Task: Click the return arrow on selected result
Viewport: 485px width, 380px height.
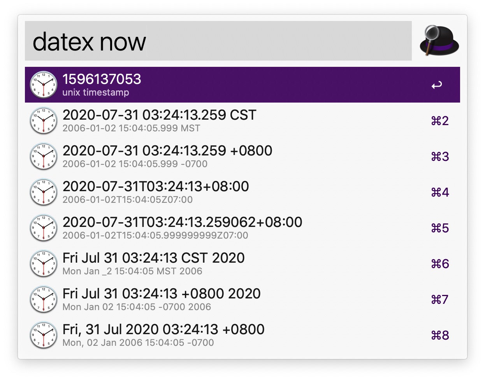Action: pos(437,85)
